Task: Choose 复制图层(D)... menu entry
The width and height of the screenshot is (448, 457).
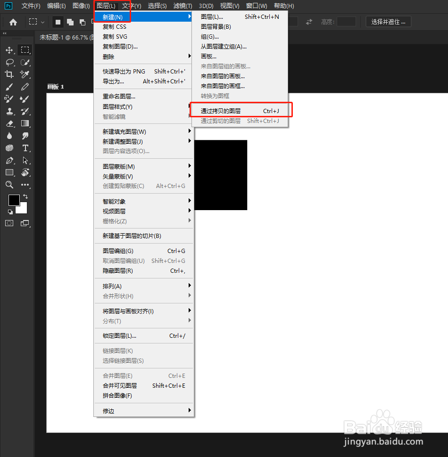Action: click(x=143, y=46)
